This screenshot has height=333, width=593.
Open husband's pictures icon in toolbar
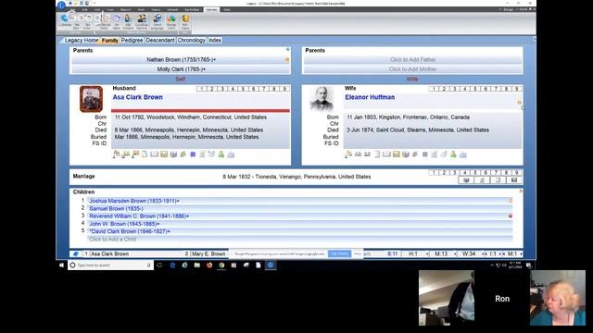(x=164, y=154)
